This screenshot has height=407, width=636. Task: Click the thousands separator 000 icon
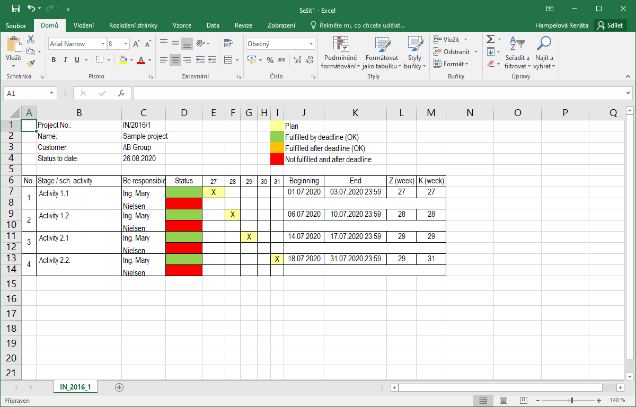tap(281, 60)
